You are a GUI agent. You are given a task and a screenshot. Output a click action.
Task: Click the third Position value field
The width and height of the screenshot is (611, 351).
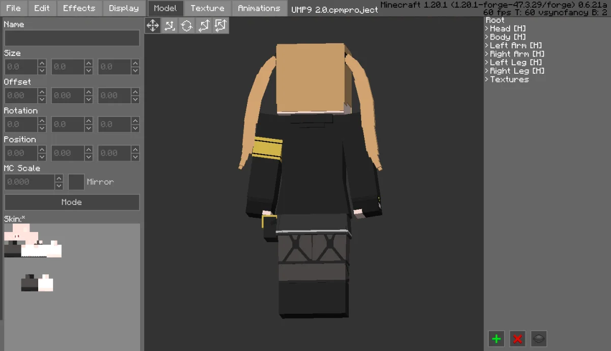click(x=115, y=153)
